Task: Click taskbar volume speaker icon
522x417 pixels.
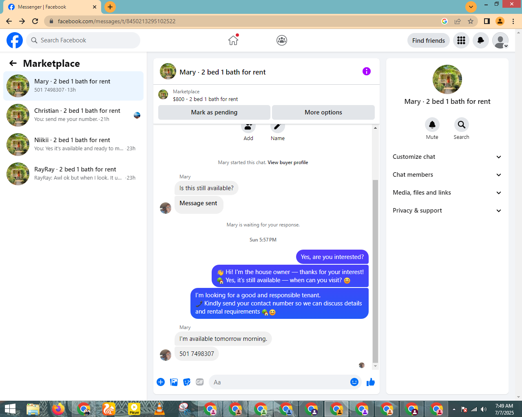Action: 483,409
